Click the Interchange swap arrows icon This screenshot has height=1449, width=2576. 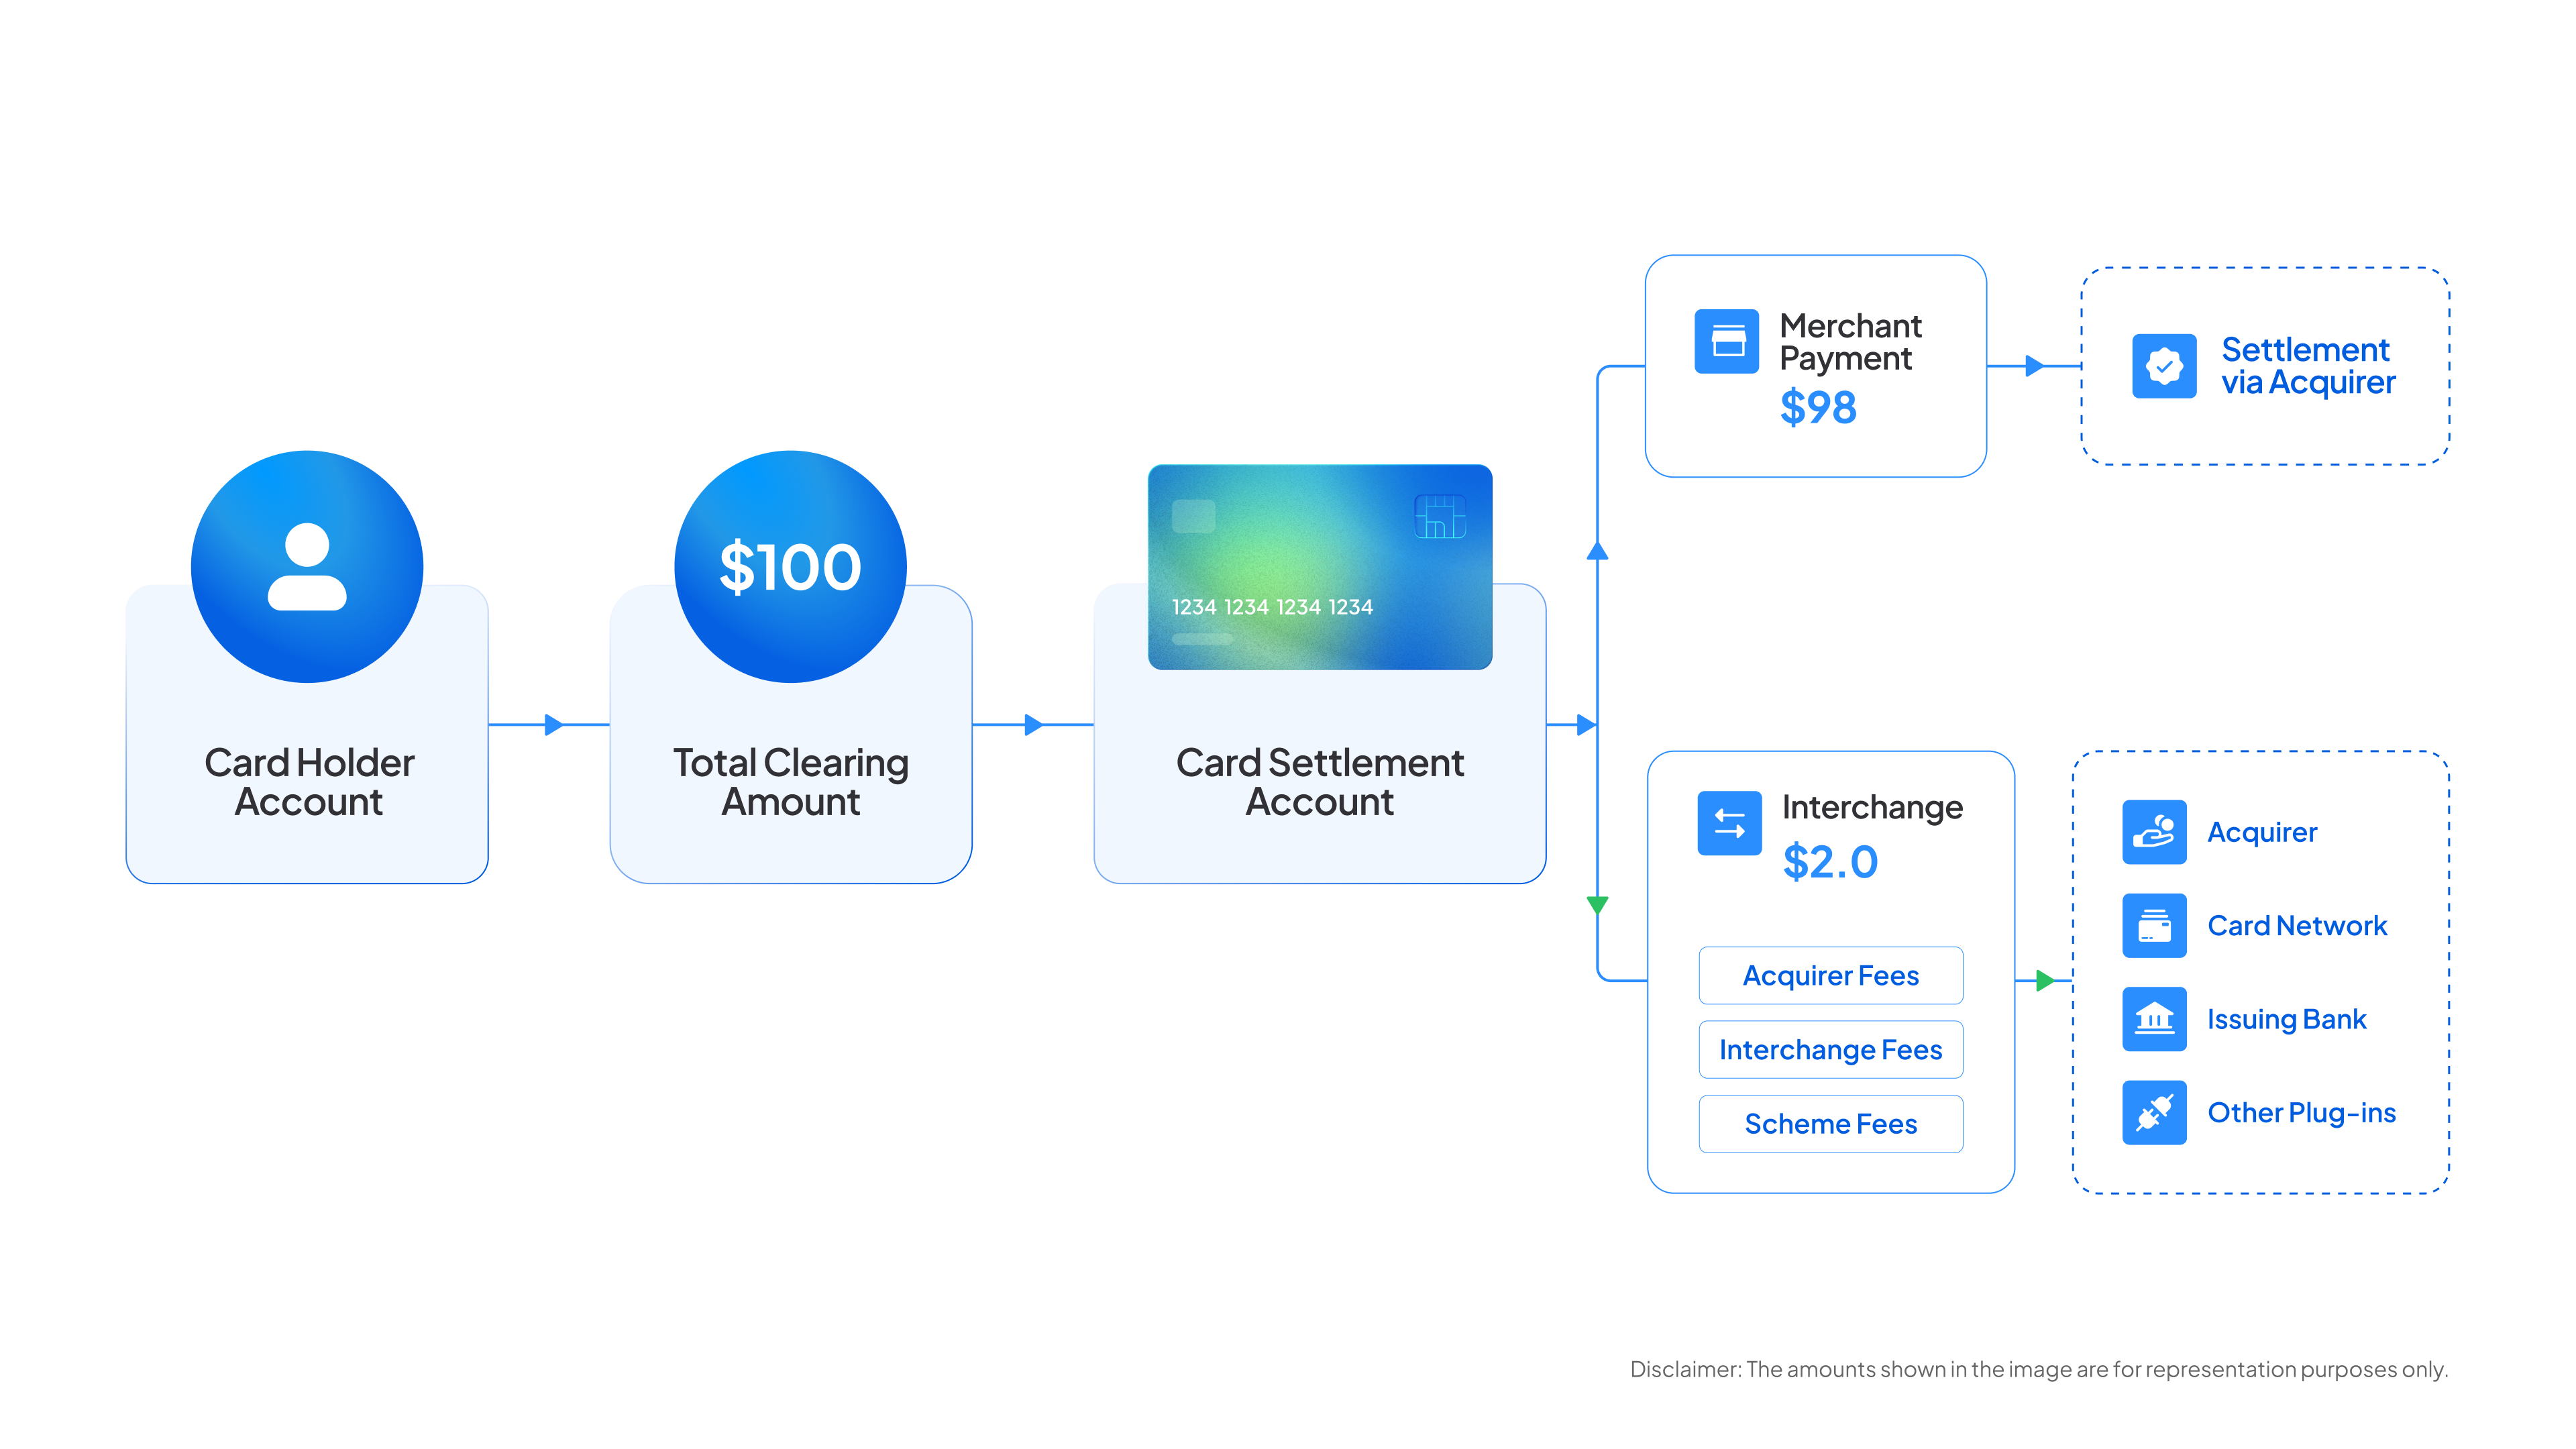[1729, 823]
